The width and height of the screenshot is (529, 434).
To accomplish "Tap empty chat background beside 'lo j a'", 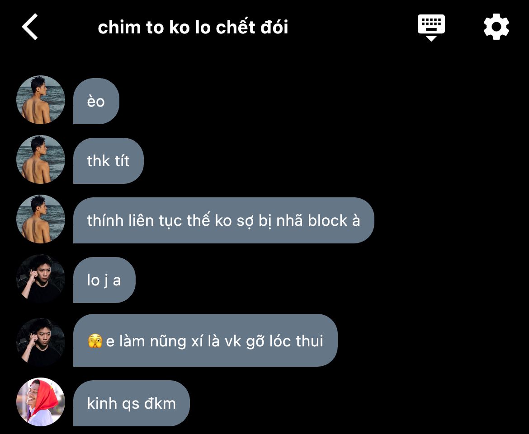I will pyautogui.click(x=321, y=280).
